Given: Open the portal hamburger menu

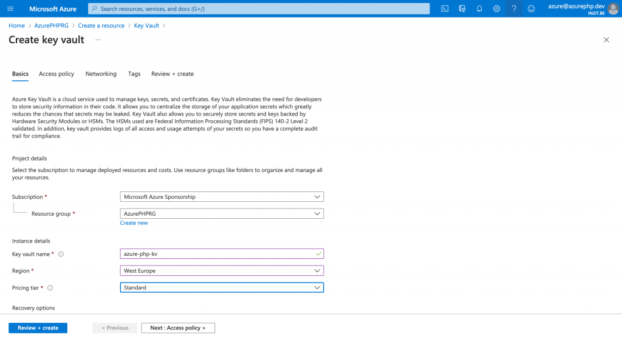Looking at the screenshot, I should [x=10, y=9].
